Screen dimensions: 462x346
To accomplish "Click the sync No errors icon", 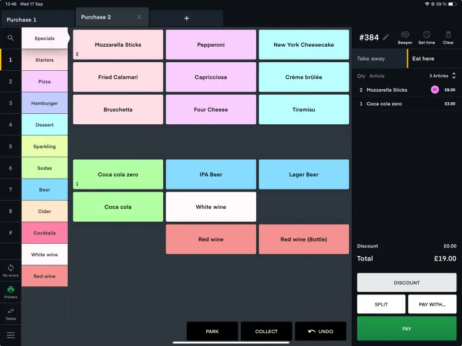I will click(x=10, y=270).
